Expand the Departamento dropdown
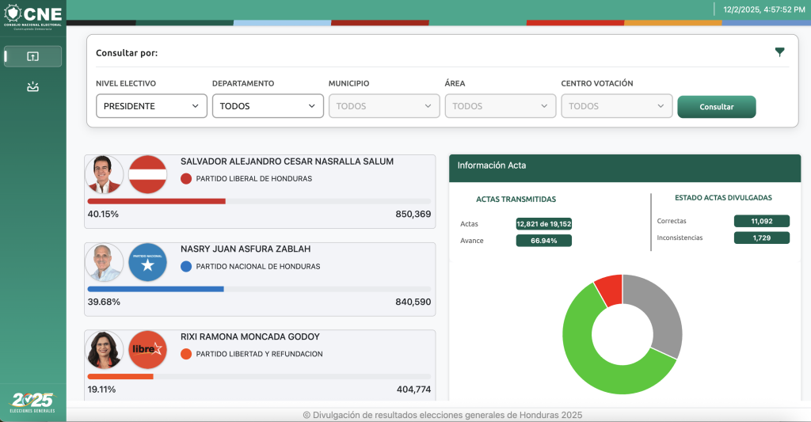Screen dimensions: 811x422 (268, 106)
